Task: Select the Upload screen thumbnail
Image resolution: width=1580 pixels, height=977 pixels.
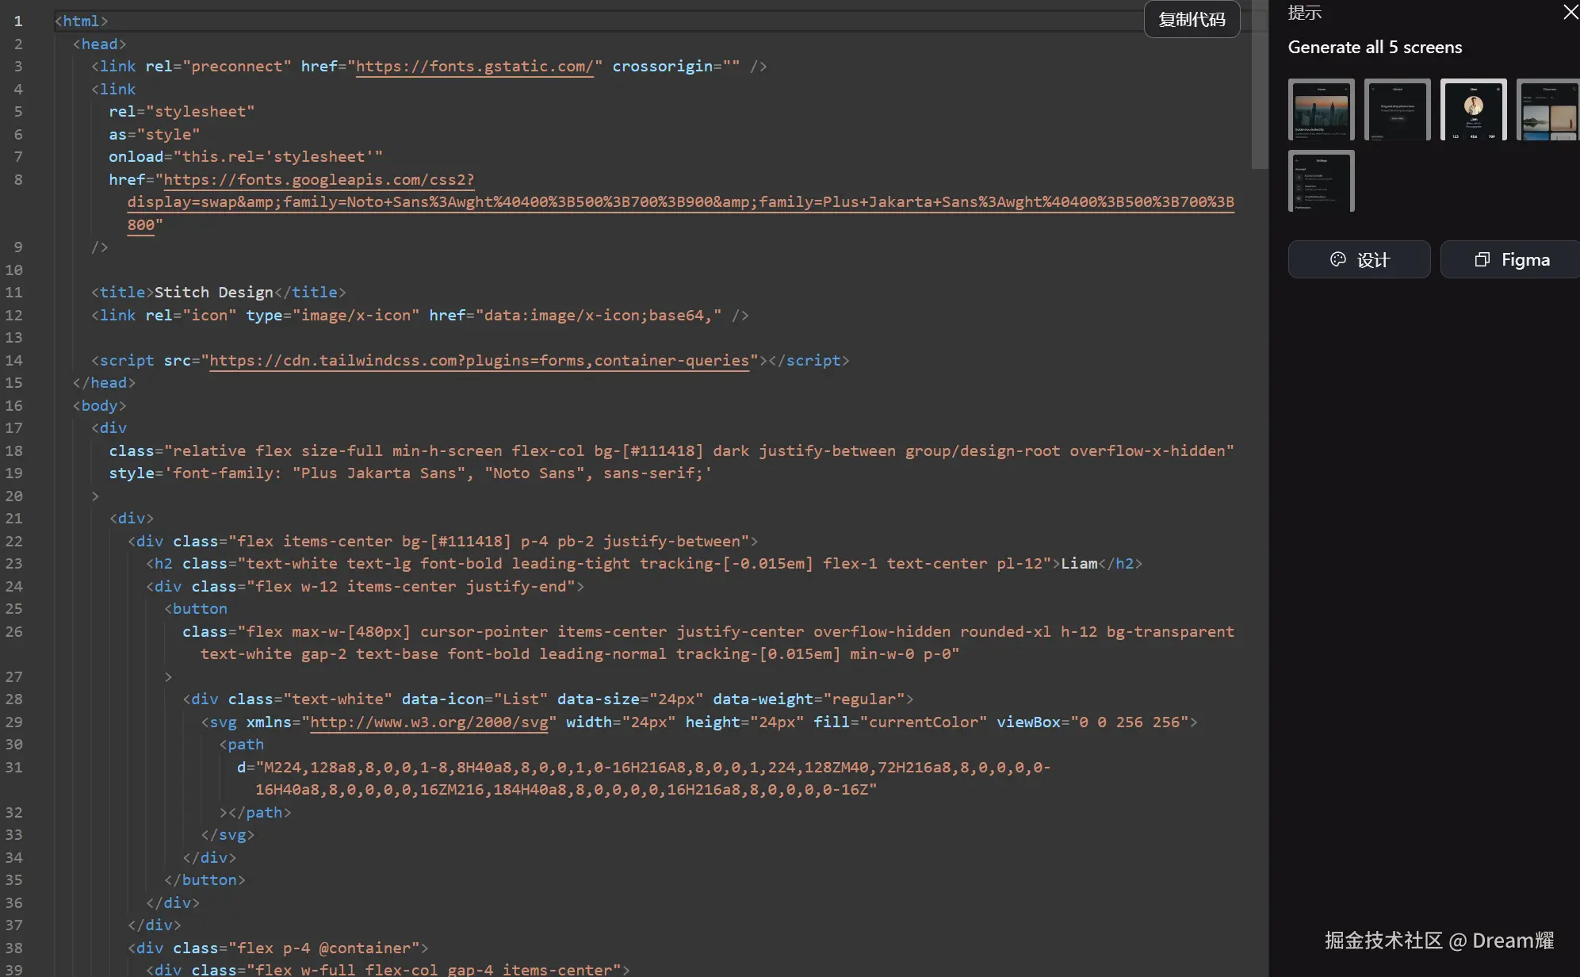Action: 1397,110
